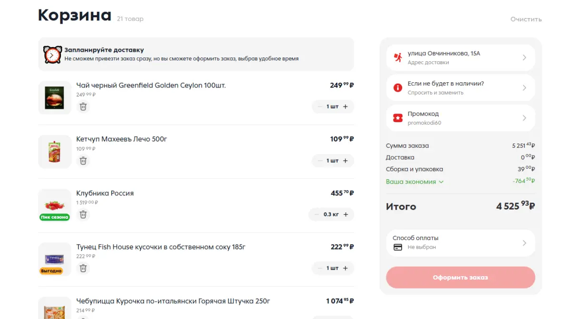This screenshot has width=571, height=319.
Task: Open Чебупицца Курочка по-итальянски title
Action: pos(173,301)
